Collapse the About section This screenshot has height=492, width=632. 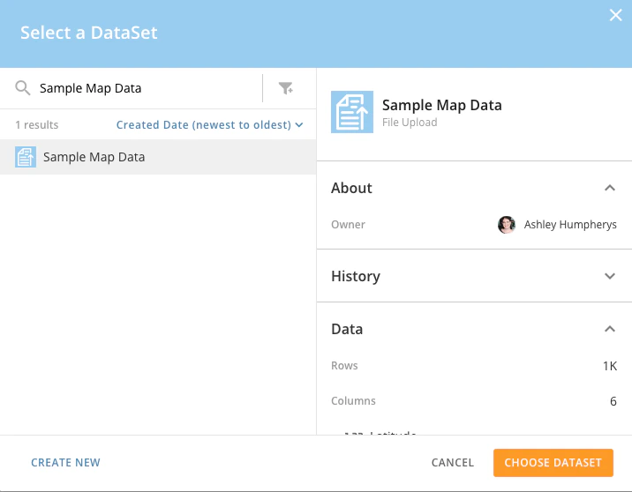click(x=610, y=188)
